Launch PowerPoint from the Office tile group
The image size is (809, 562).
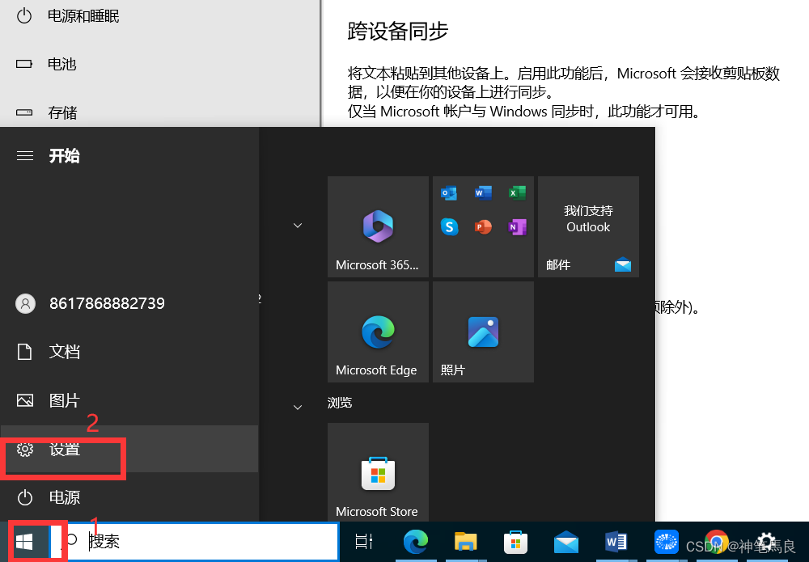pyautogui.click(x=483, y=227)
